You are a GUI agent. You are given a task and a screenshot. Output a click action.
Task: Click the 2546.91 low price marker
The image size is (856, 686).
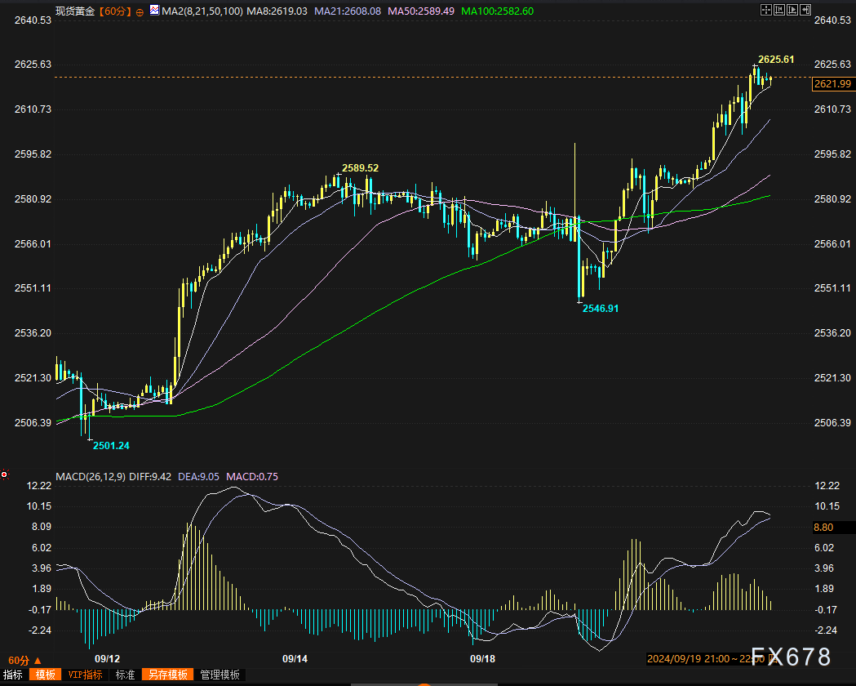pos(600,309)
